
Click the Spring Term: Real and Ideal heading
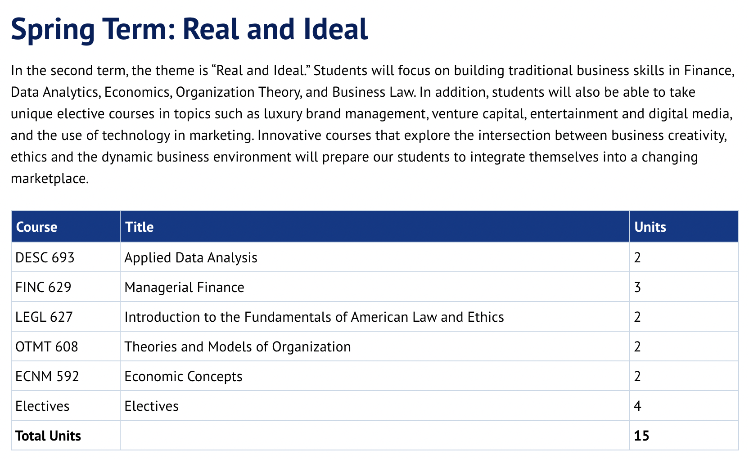pos(189,29)
